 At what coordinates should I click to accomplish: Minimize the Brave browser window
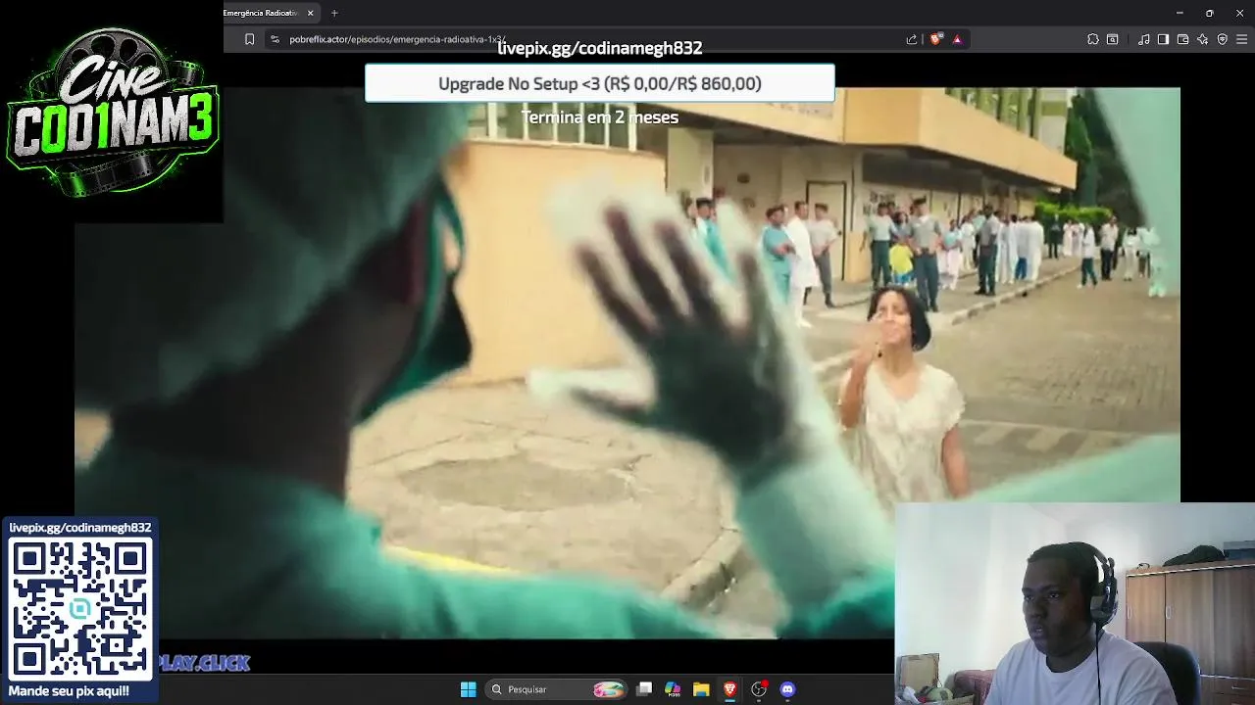click(1180, 13)
